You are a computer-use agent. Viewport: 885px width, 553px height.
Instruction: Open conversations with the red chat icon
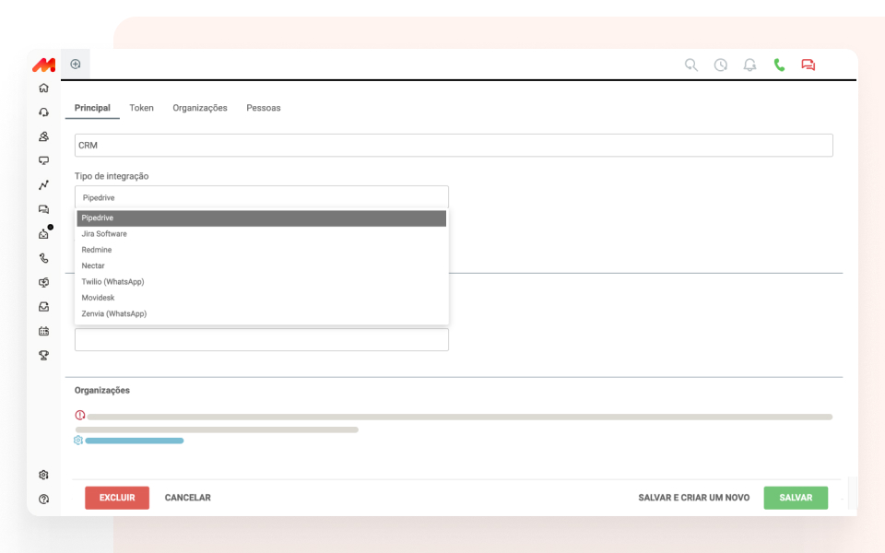pos(808,65)
